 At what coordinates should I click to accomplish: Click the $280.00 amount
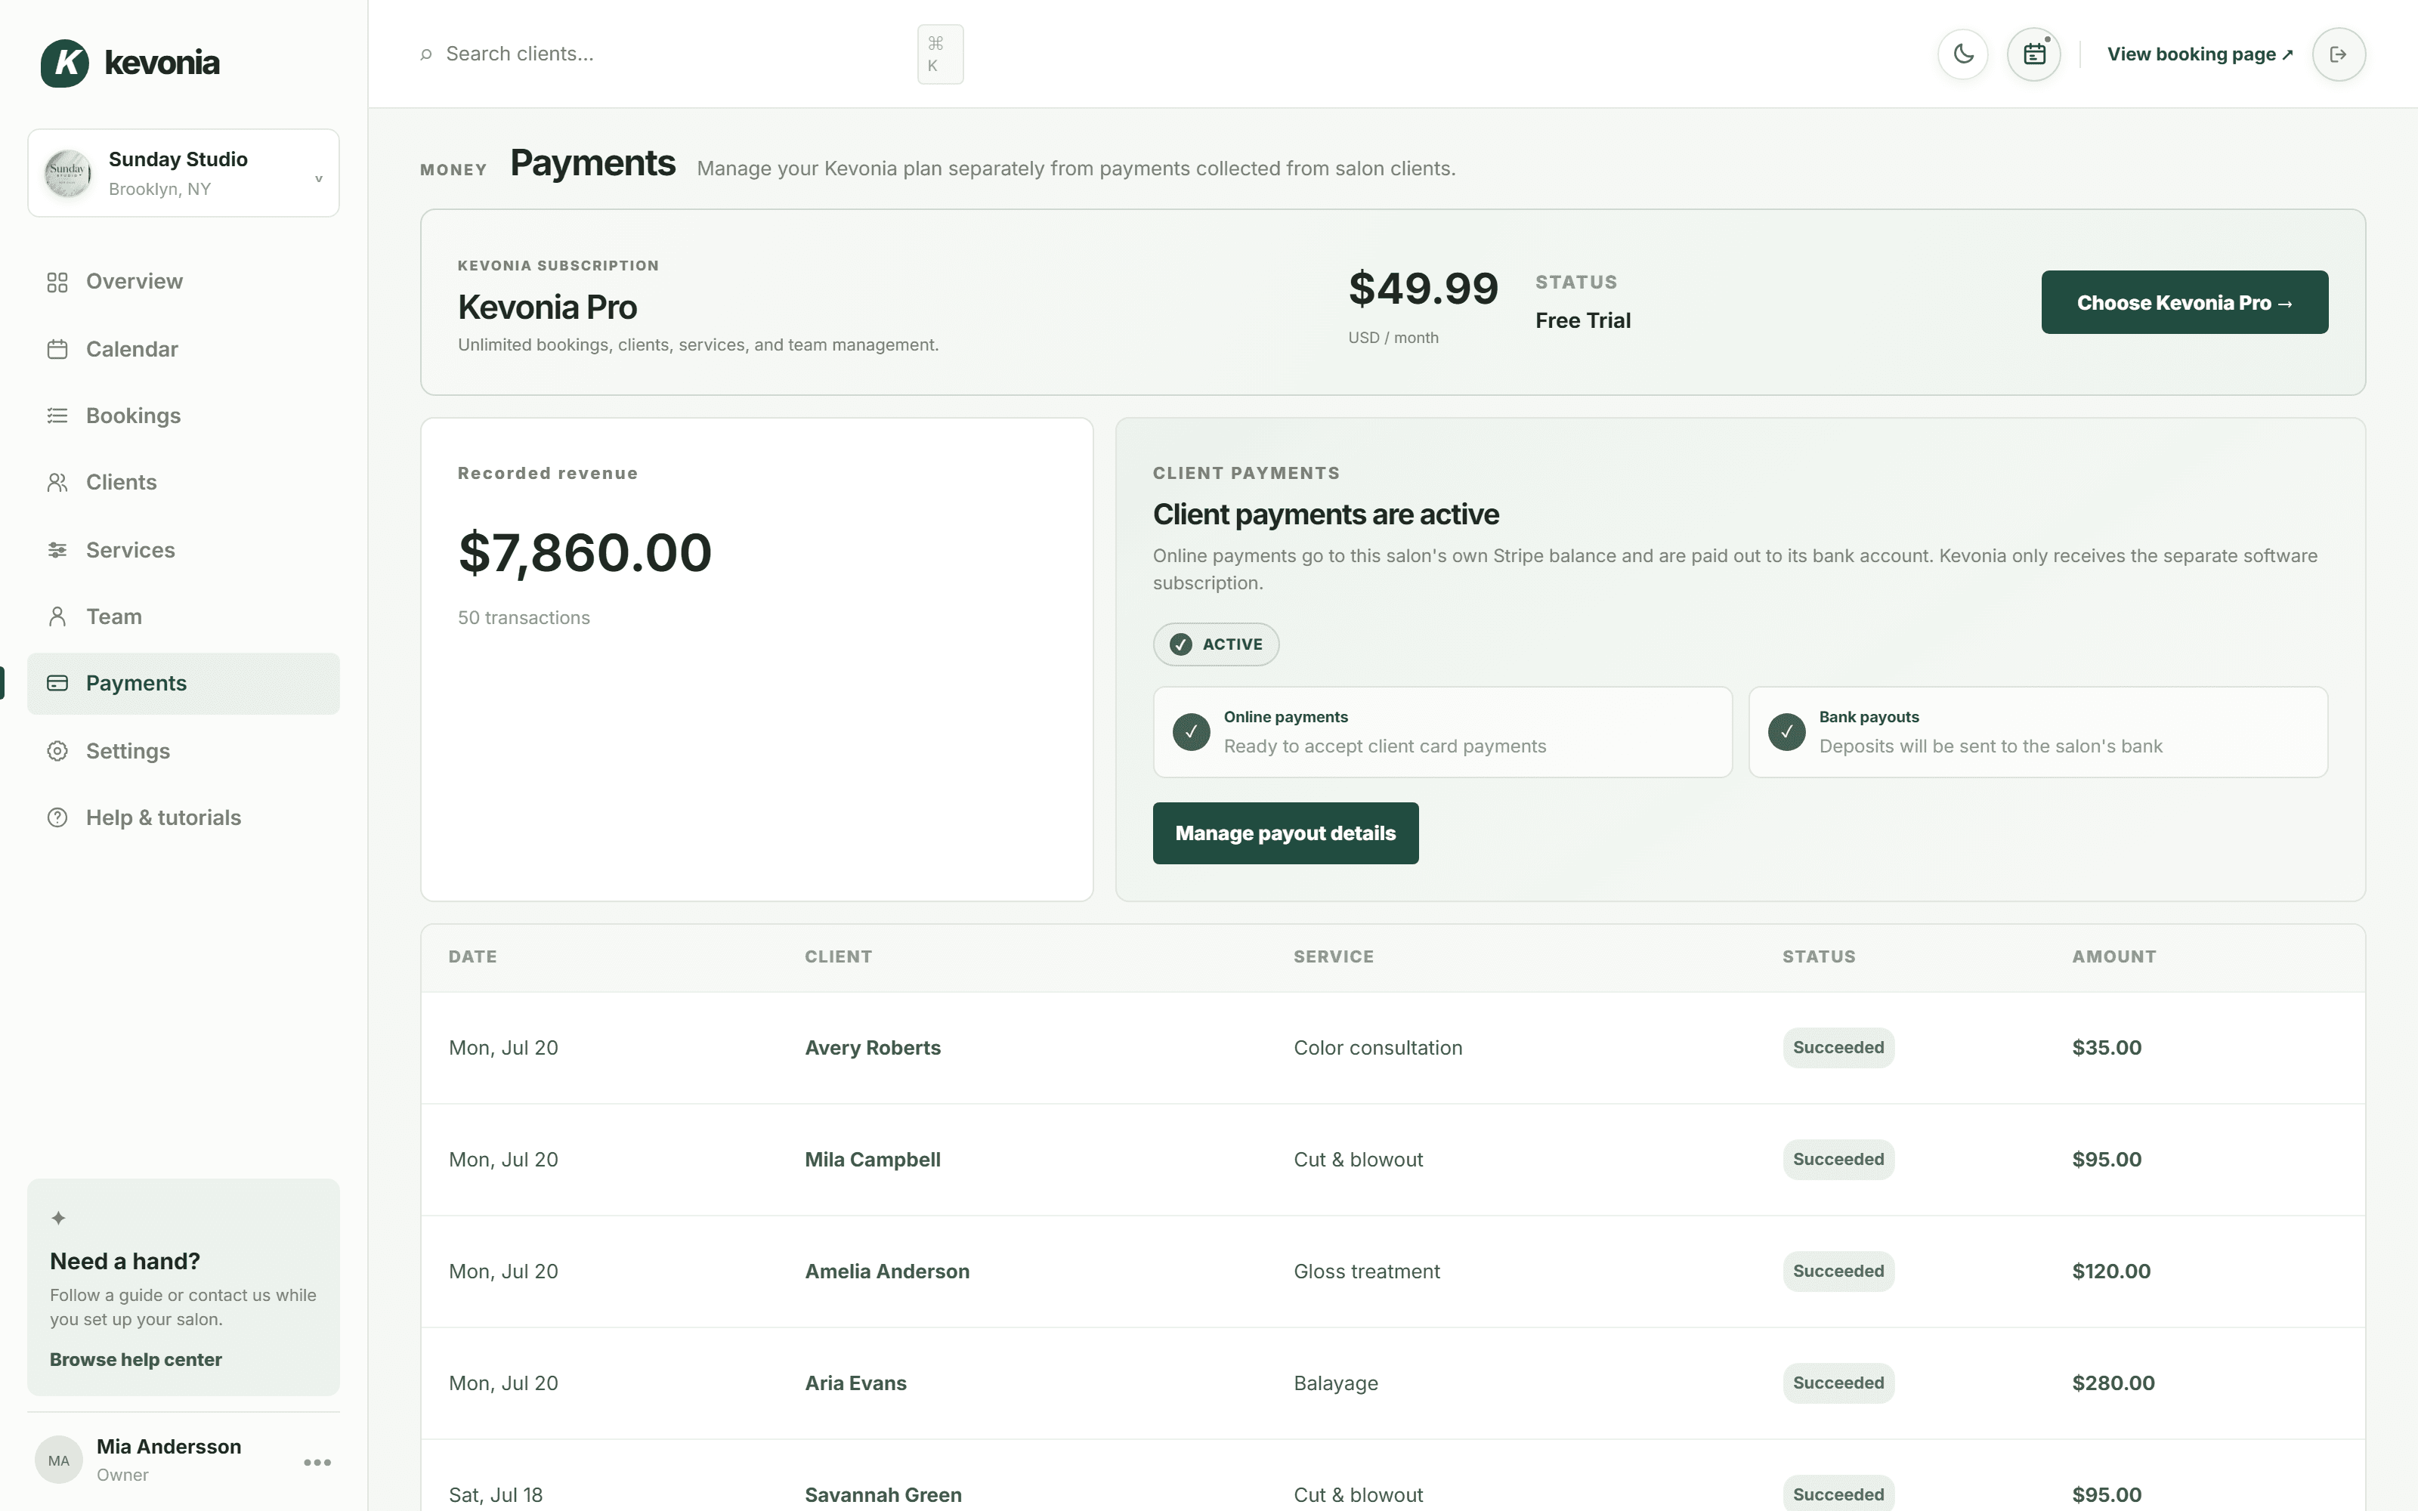coord(2113,1383)
